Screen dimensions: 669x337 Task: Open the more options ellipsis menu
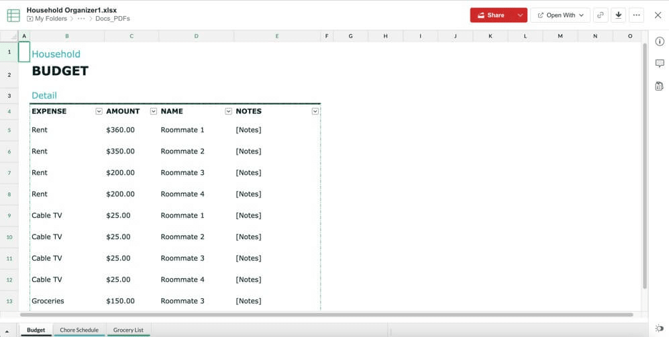pos(636,15)
